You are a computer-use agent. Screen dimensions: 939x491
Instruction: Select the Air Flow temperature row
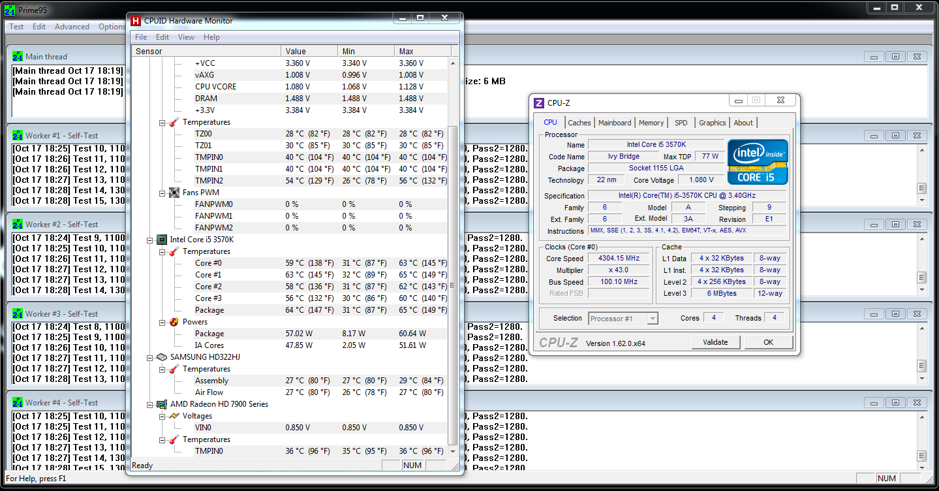tap(290, 392)
